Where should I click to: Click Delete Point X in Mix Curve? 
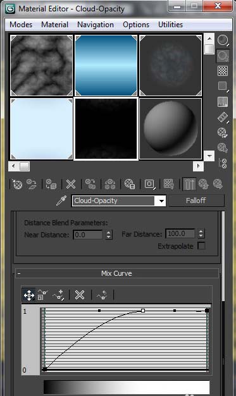(80, 295)
